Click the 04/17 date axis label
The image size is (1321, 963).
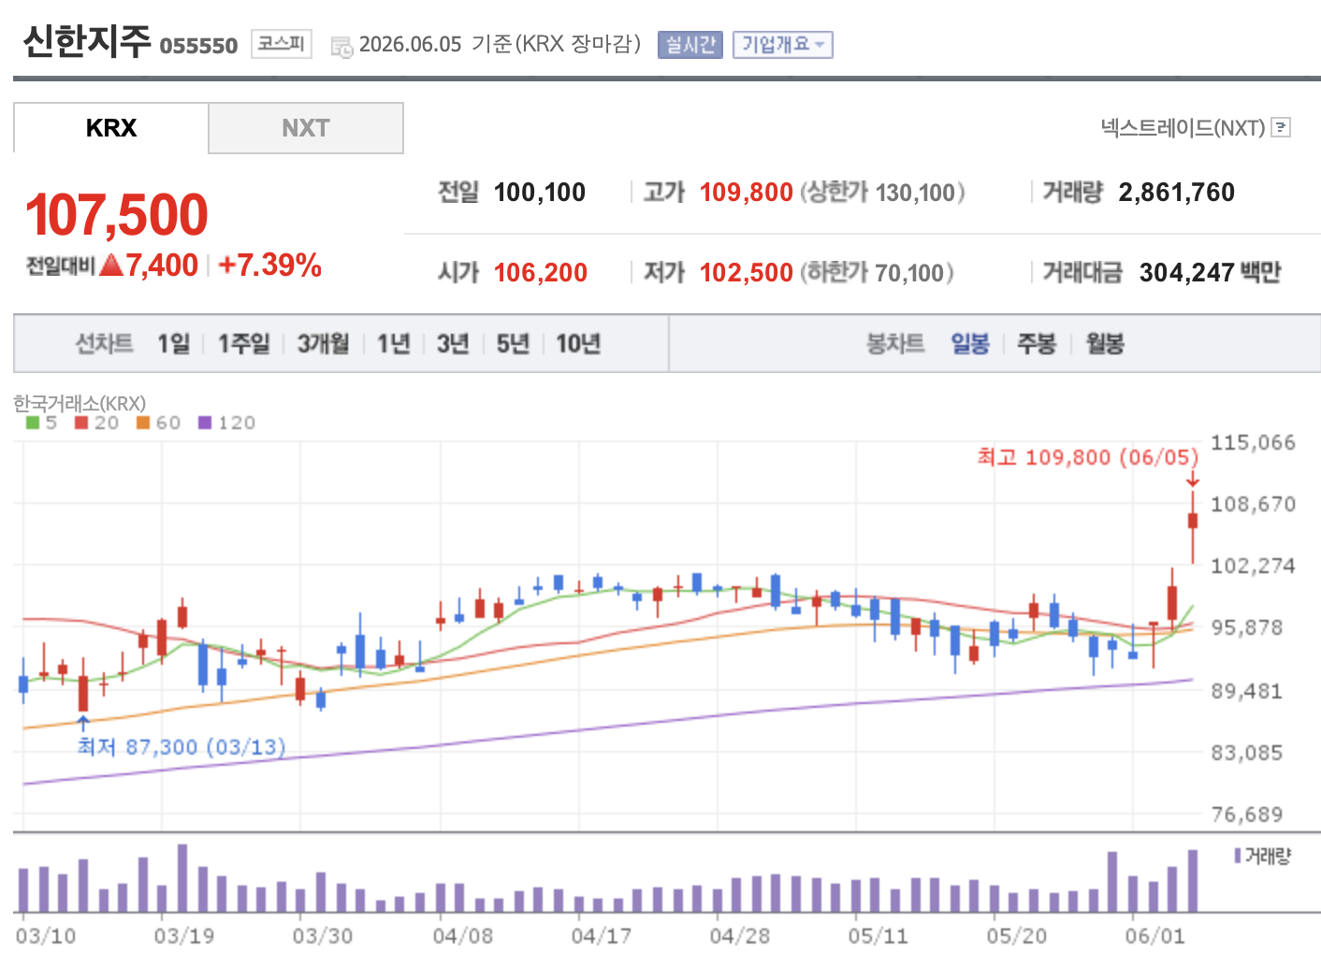click(602, 936)
